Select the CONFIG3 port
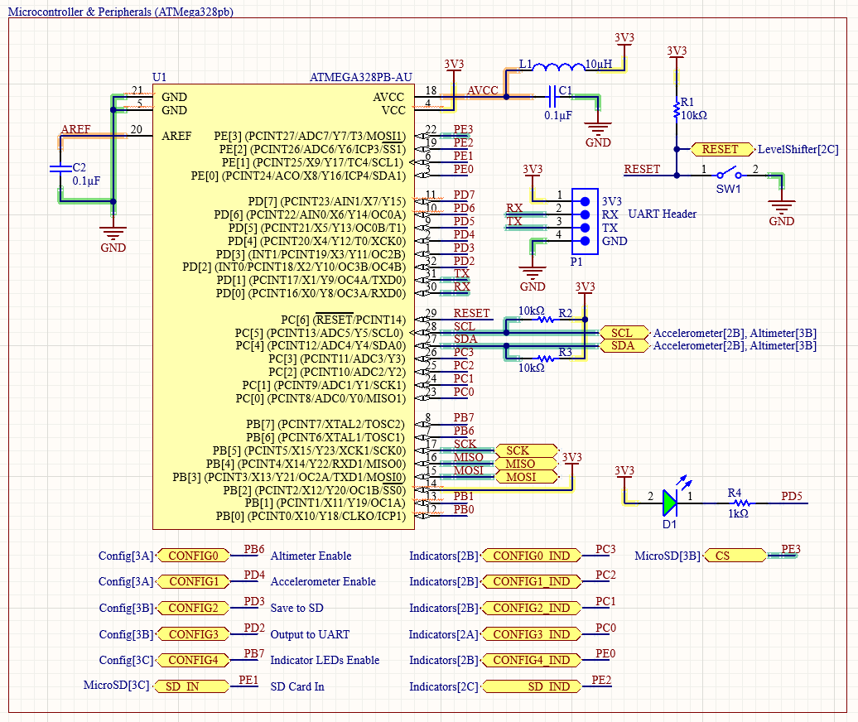858x722 pixels. (193, 634)
